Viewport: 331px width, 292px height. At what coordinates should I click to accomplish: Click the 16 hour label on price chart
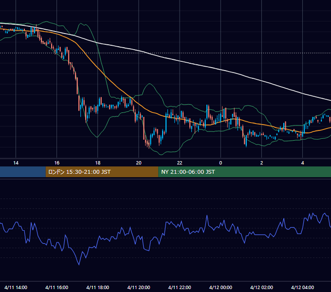[57, 163]
